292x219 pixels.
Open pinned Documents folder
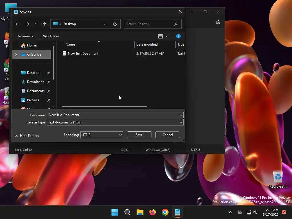click(36, 91)
